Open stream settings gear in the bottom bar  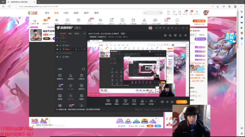tap(172, 102)
